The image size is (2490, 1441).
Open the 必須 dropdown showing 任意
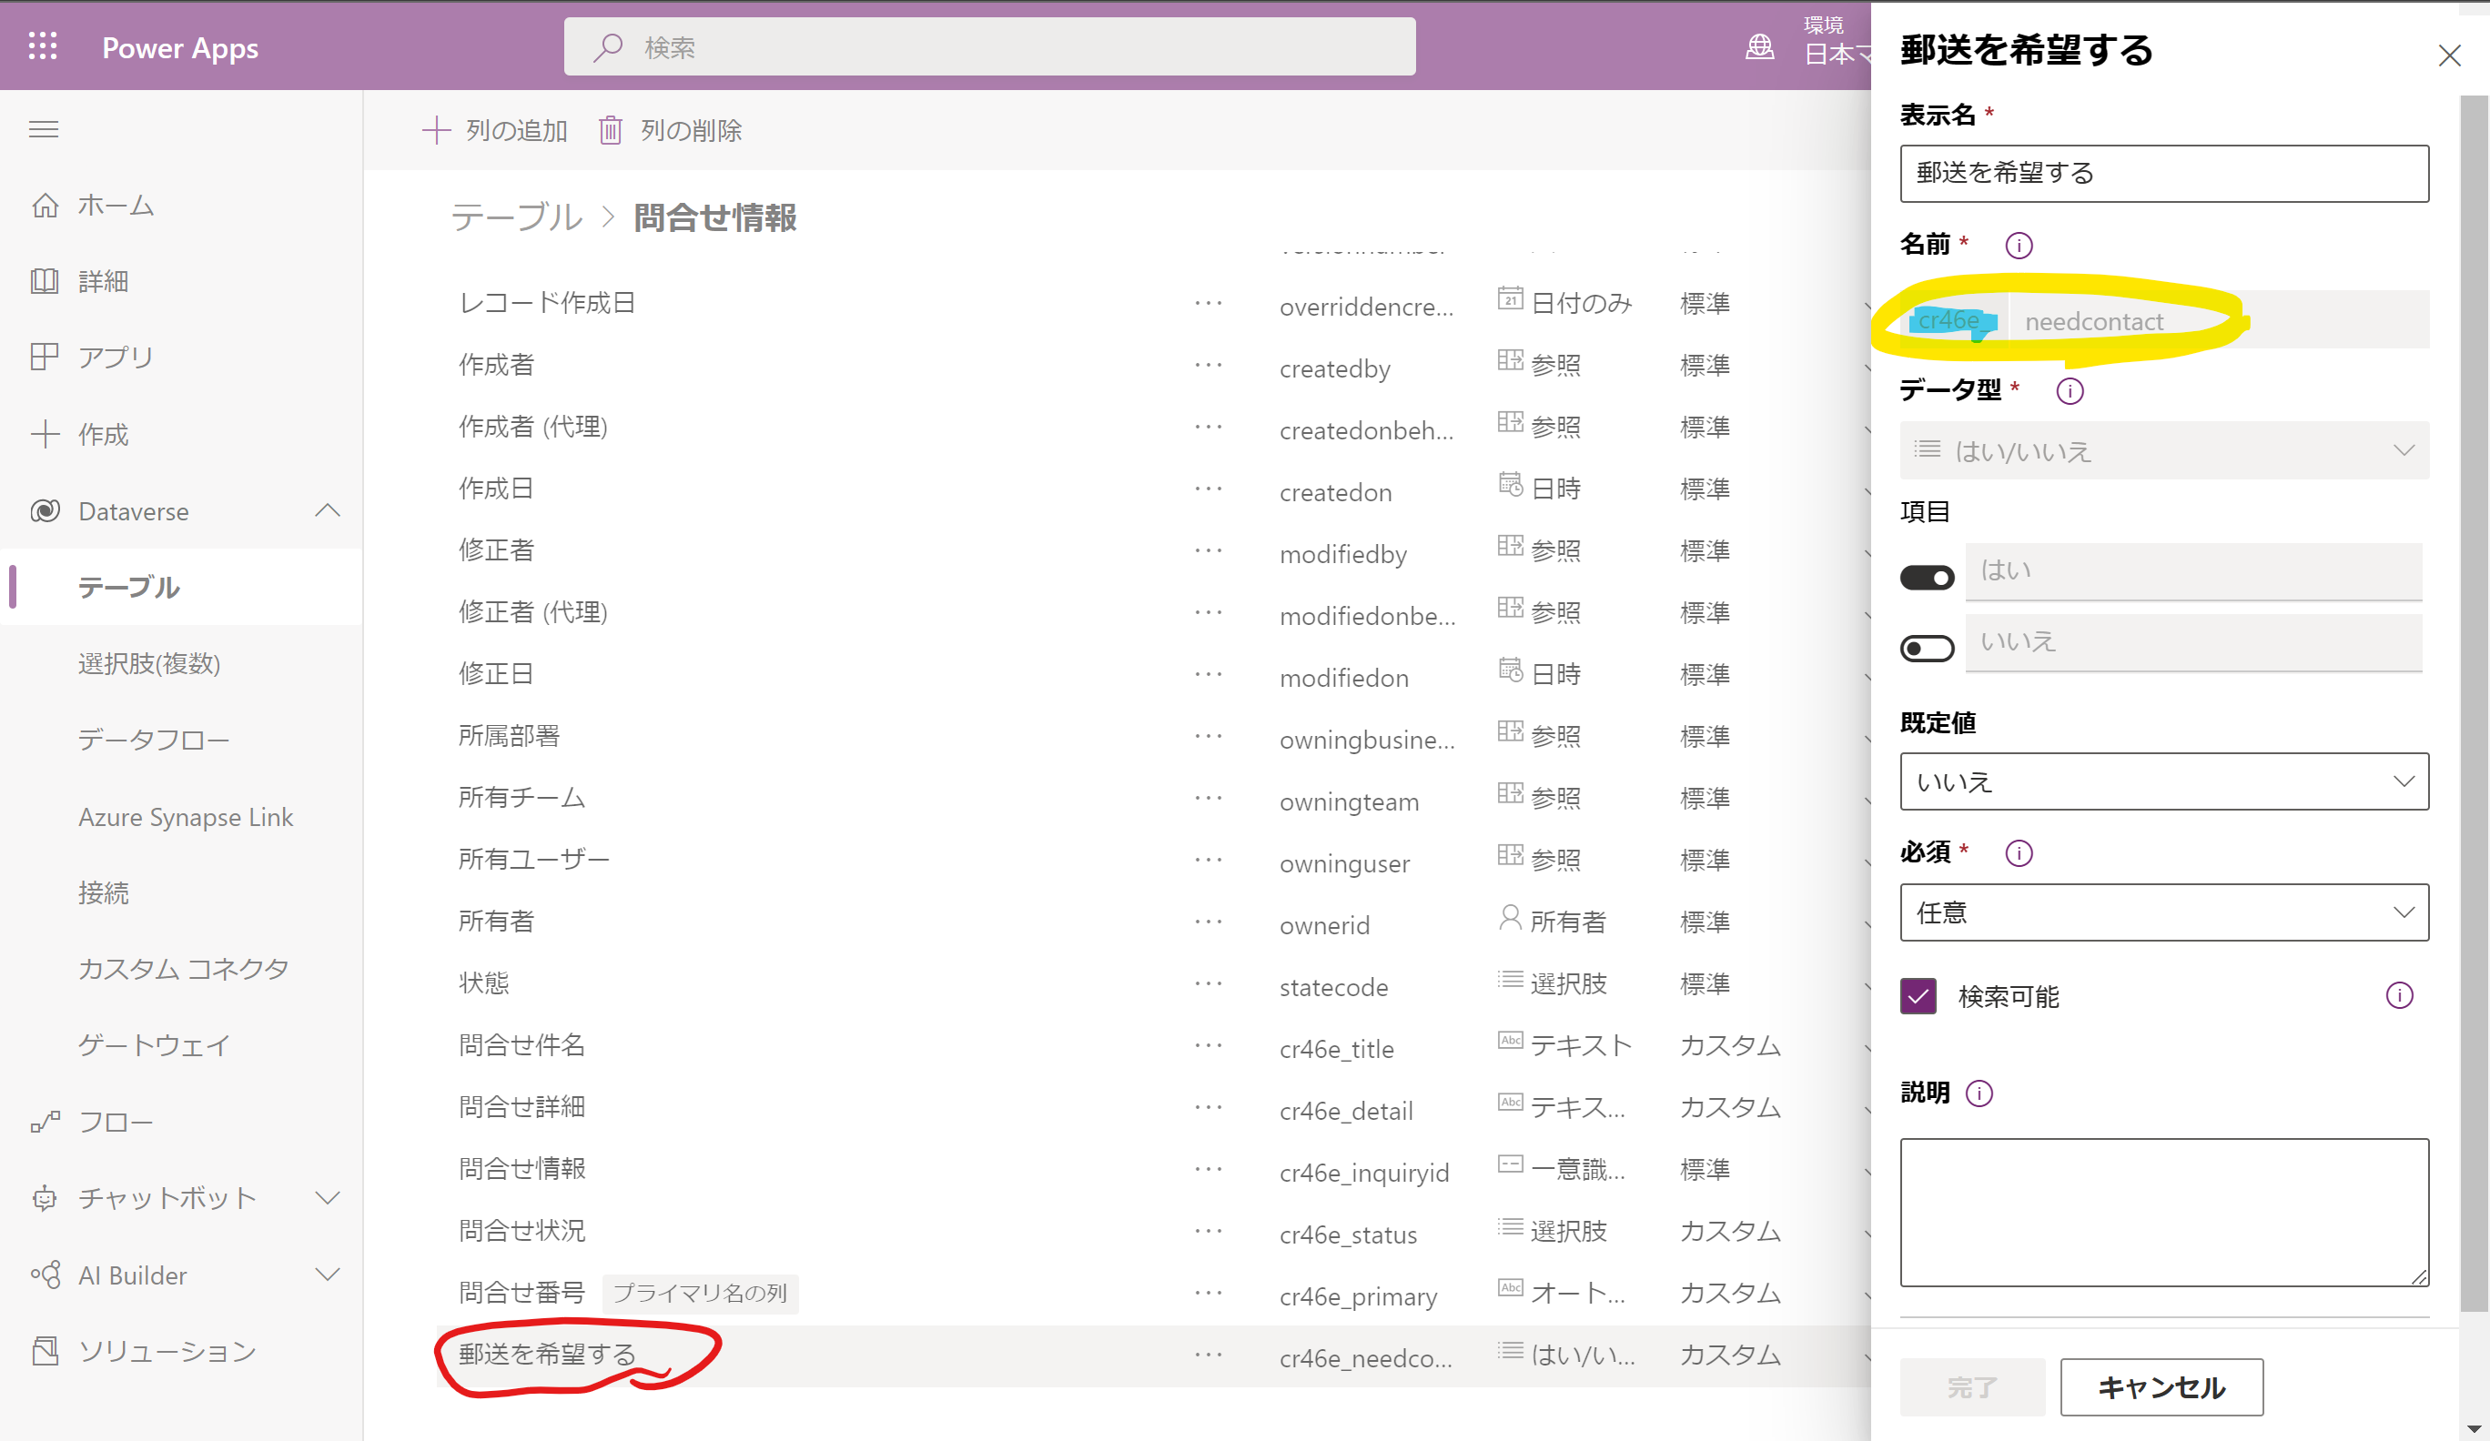point(2164,912)
